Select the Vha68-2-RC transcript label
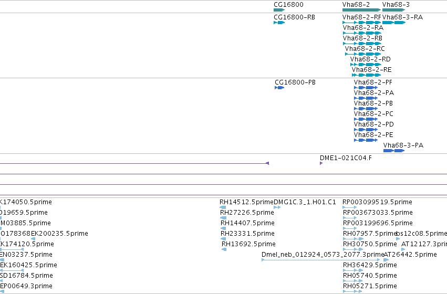The image size is (447, 294). tap(365, 49)
